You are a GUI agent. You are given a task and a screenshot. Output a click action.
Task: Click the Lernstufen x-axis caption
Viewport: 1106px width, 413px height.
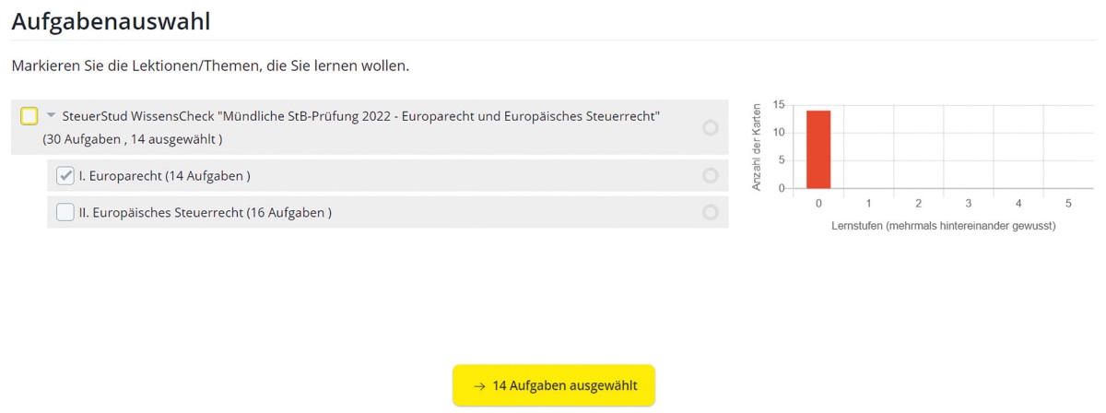pyautogui.click(x=943, y=226)
